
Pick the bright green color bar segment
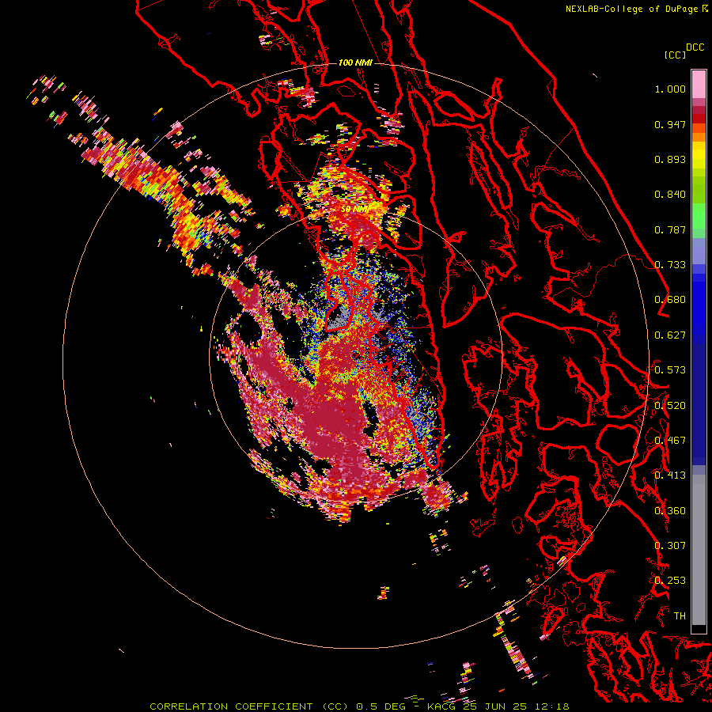tap(699, 216)
